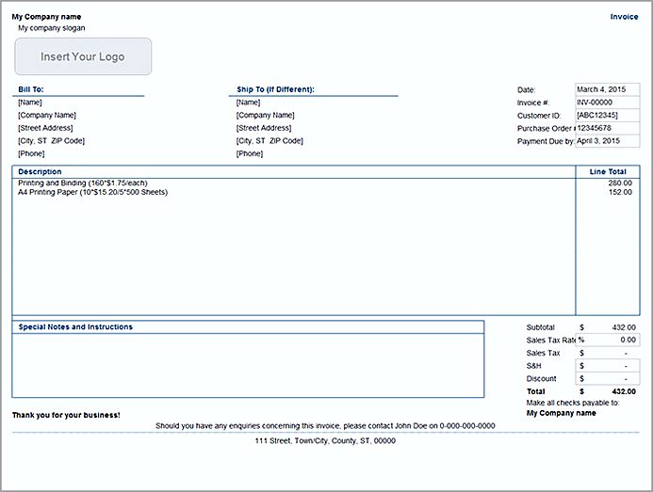653x492 pixels.
Task: Click the Discount amount field
Action: point(608,379)
